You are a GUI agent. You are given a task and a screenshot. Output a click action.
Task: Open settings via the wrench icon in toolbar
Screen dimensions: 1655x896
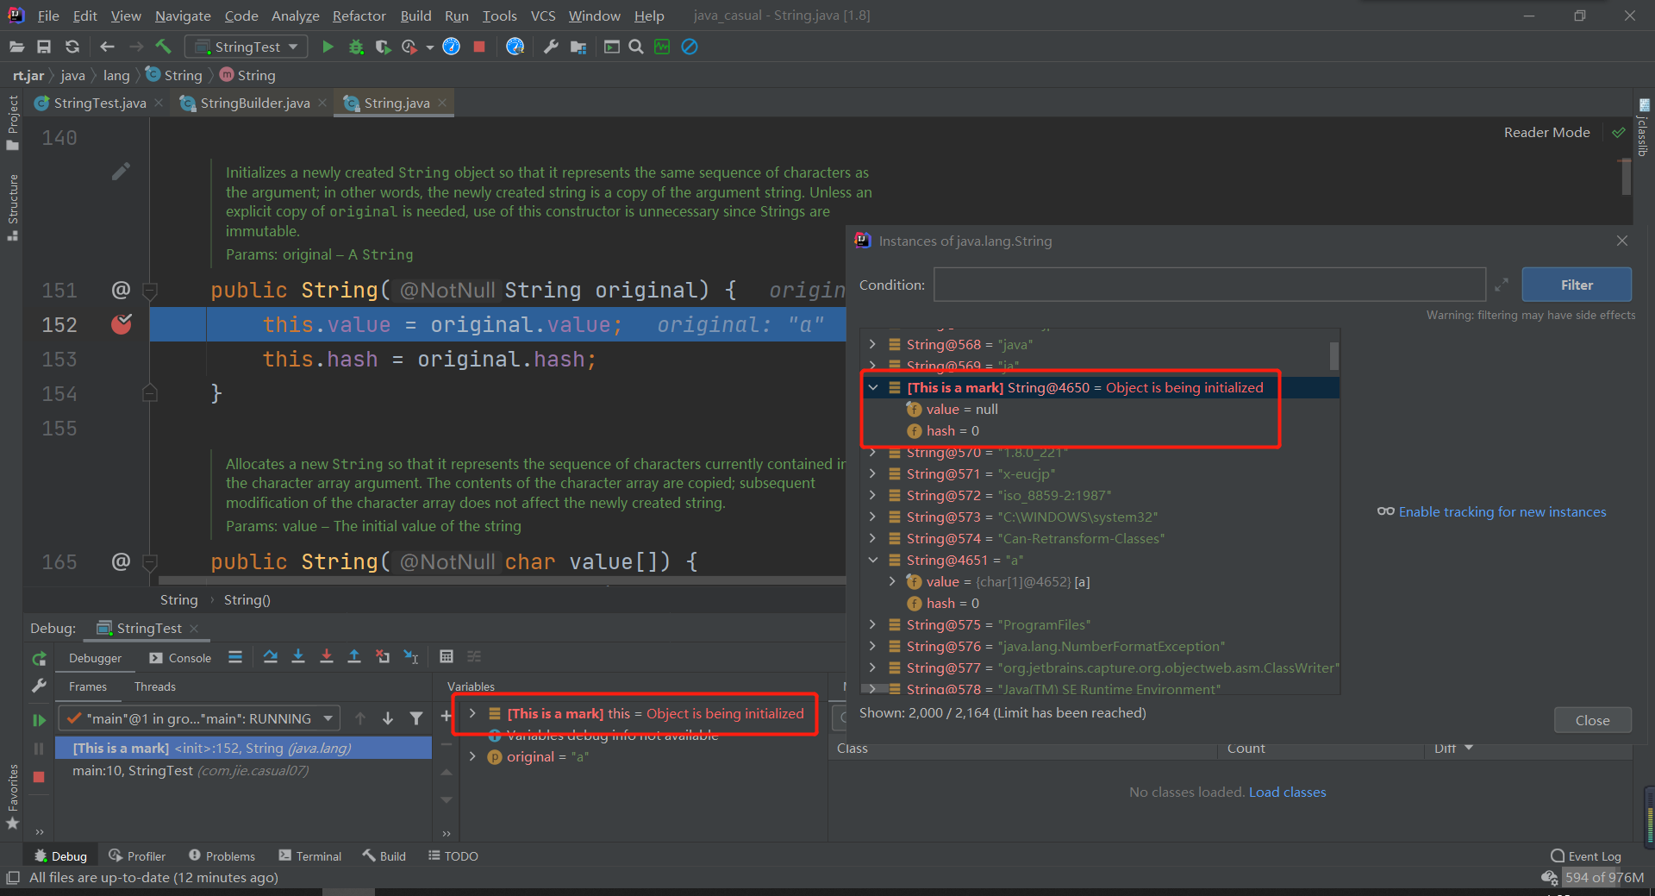click(551, 47)
